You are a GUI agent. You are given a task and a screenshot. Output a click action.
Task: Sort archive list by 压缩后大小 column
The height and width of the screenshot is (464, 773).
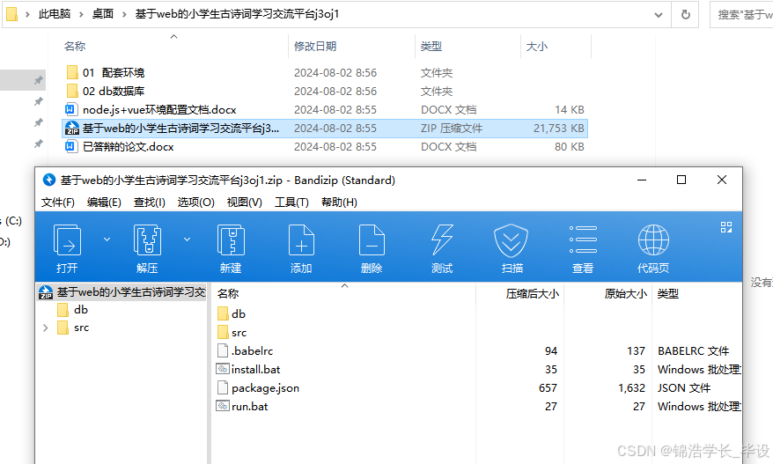coord(532,294)
